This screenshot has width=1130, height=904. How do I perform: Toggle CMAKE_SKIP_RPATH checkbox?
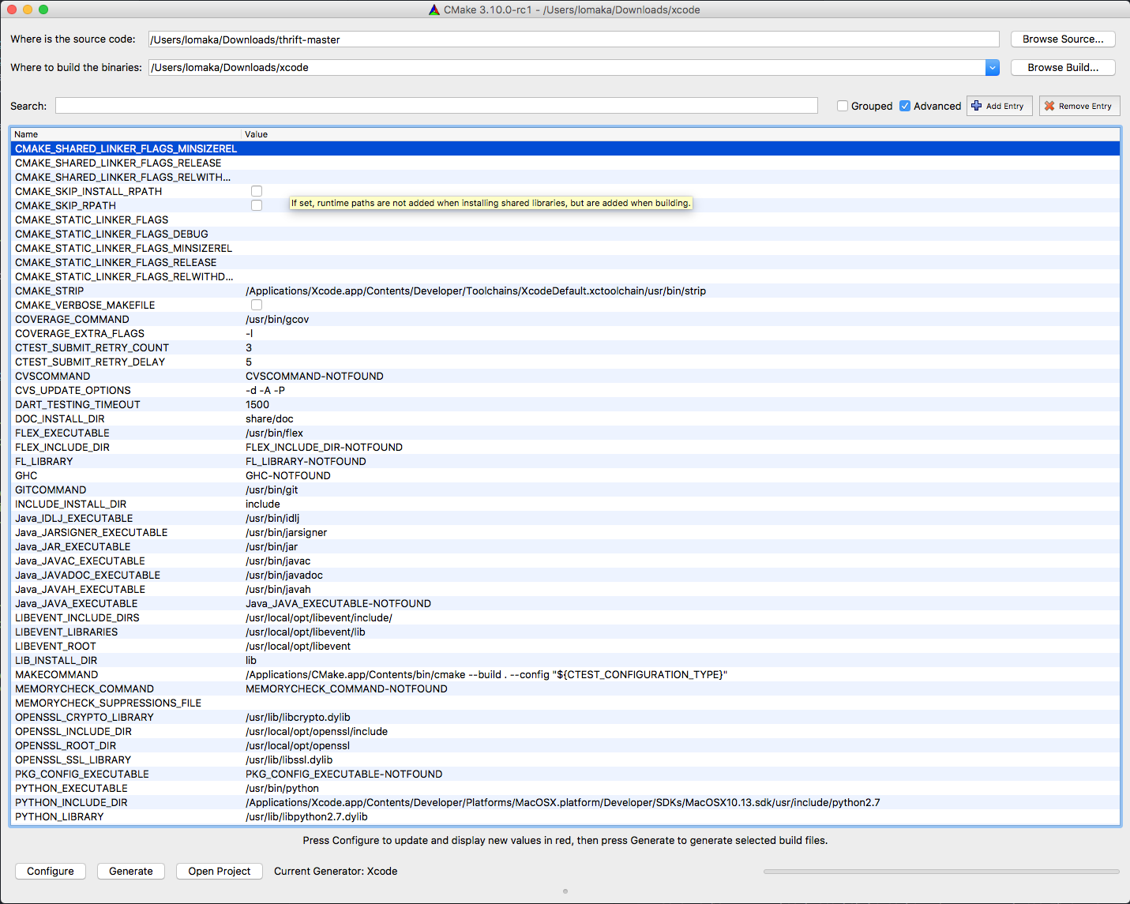coord(257,205)
